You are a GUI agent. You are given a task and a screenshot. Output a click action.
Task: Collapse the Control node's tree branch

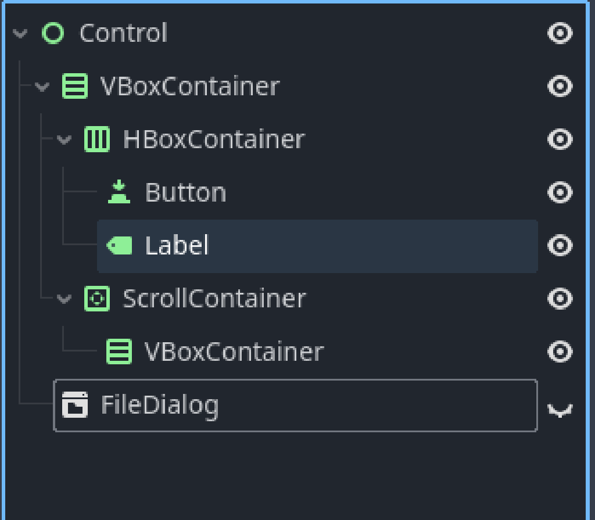click(20, 33)
